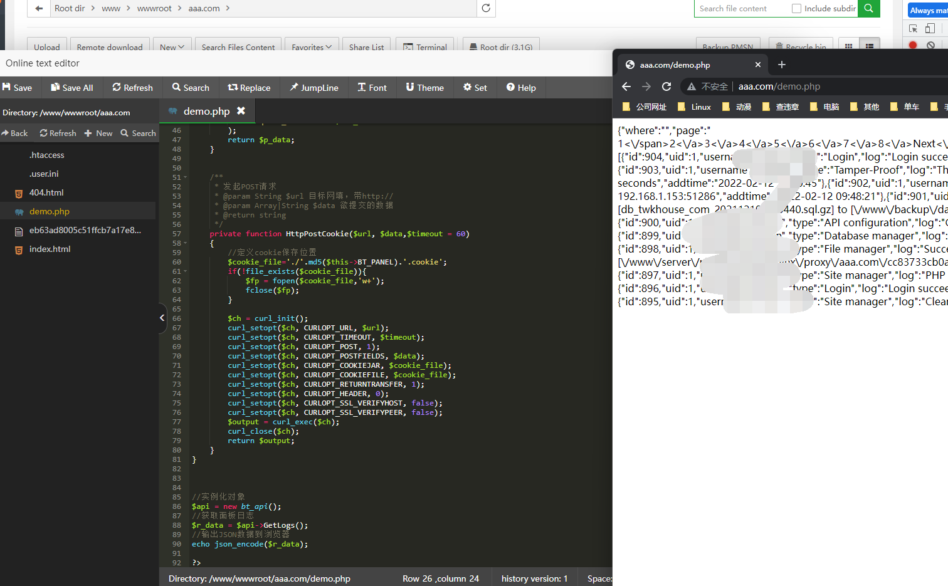Click the green search button

point(868,8)
